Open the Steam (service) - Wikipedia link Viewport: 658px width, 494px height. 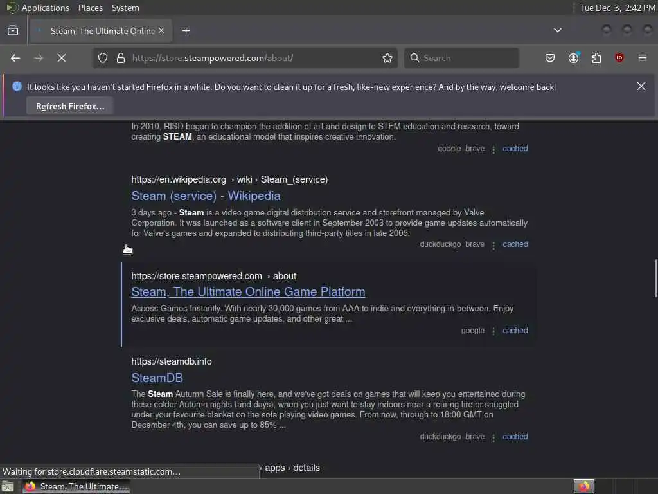pyautogui.click(x=206, y=196)
